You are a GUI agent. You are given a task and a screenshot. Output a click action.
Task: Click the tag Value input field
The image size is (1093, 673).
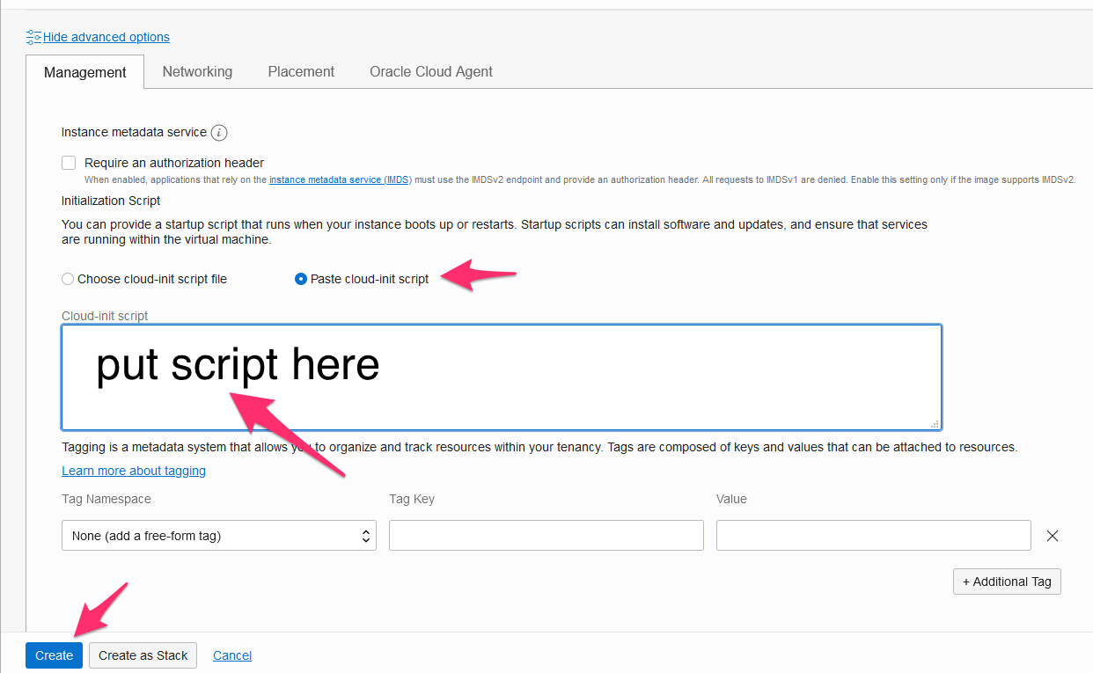[874, 536]
